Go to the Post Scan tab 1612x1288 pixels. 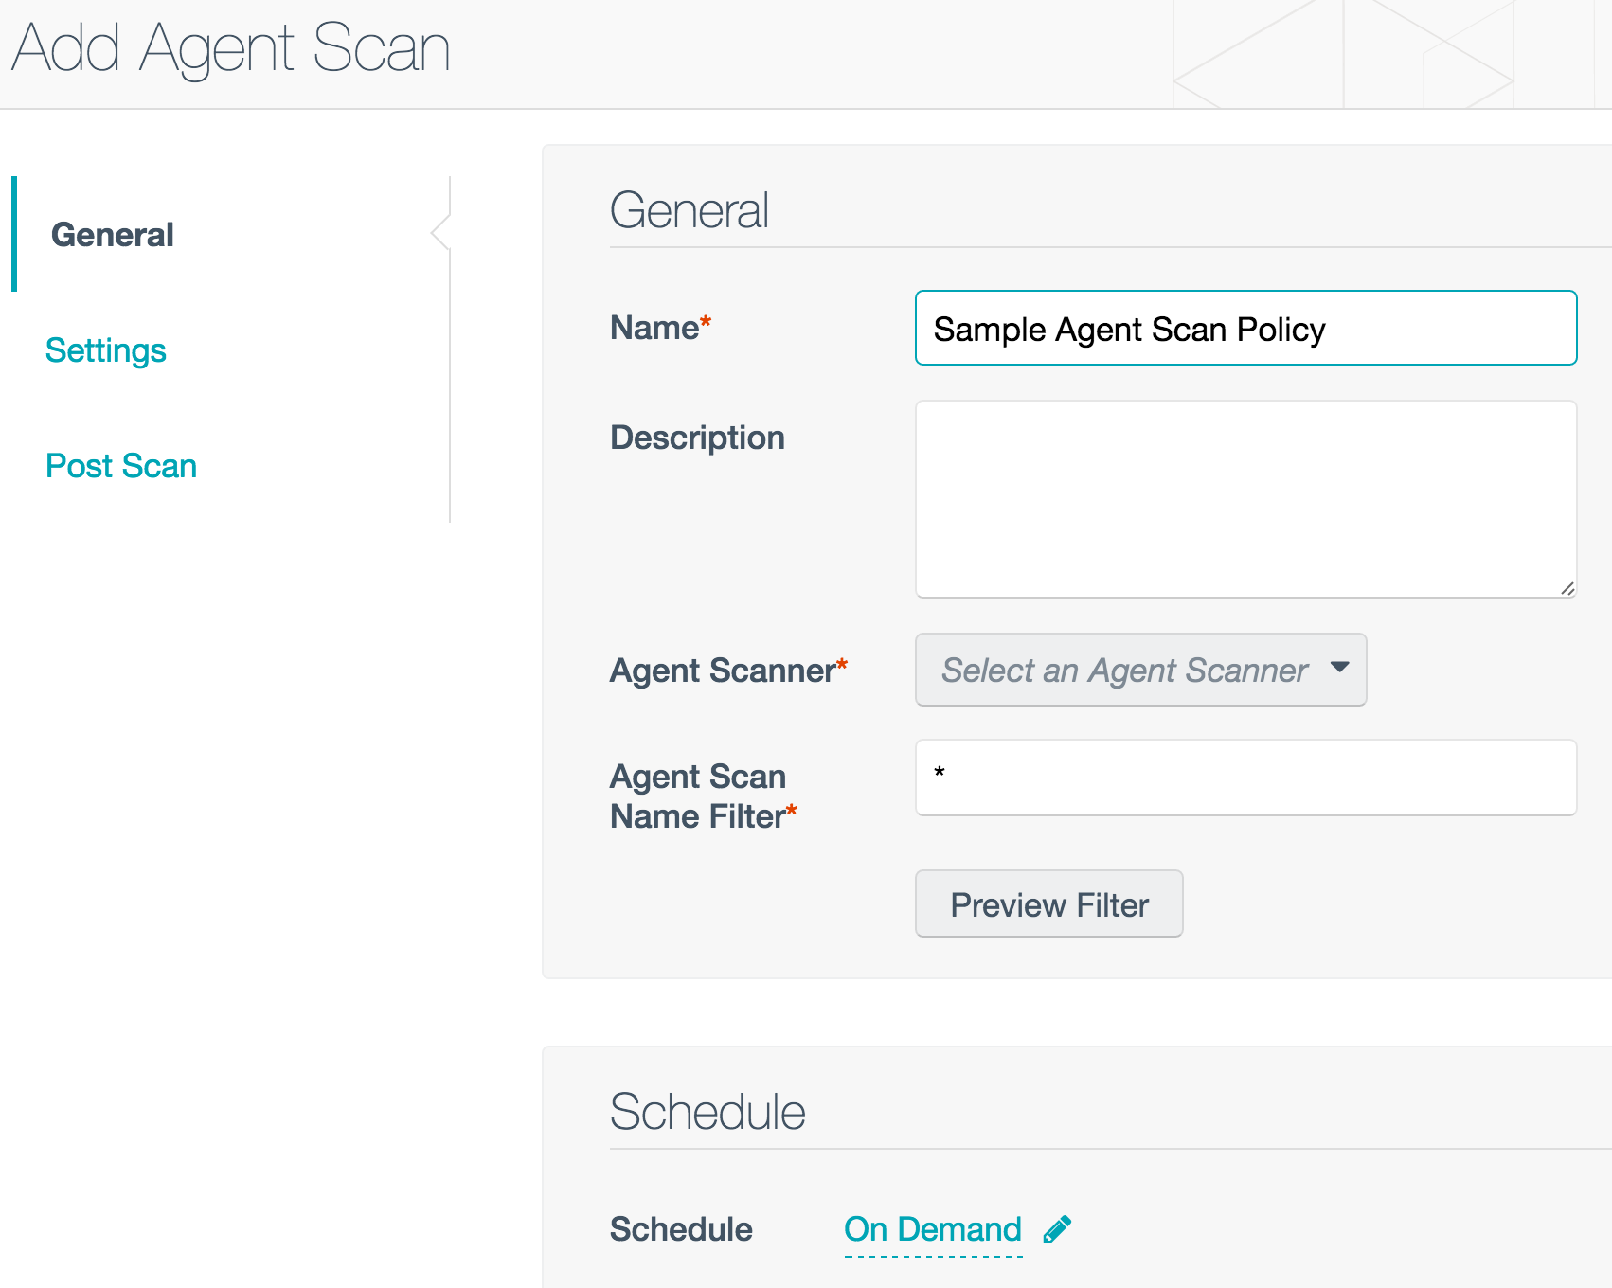point(121,466)
